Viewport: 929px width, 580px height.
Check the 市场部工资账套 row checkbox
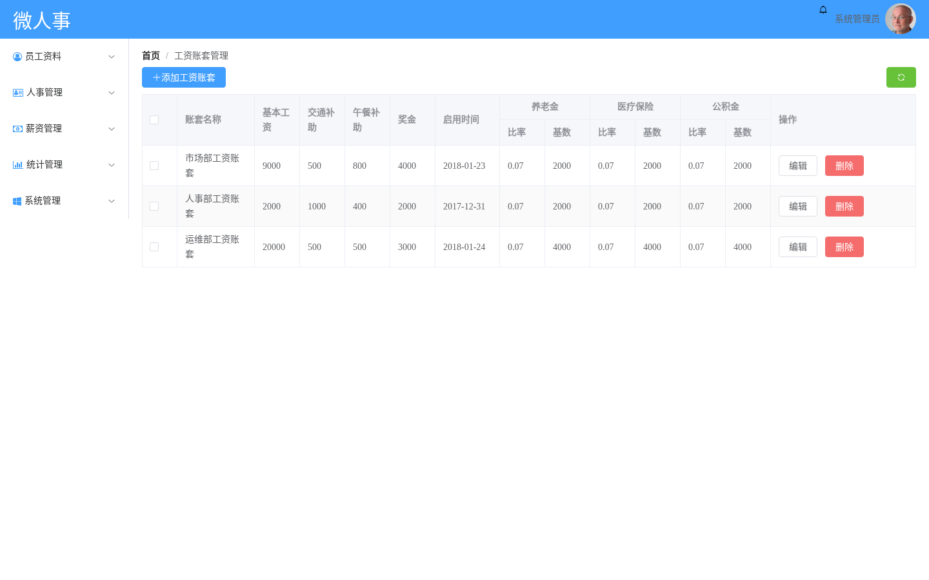pyautogui.click(x=154, y=166)
